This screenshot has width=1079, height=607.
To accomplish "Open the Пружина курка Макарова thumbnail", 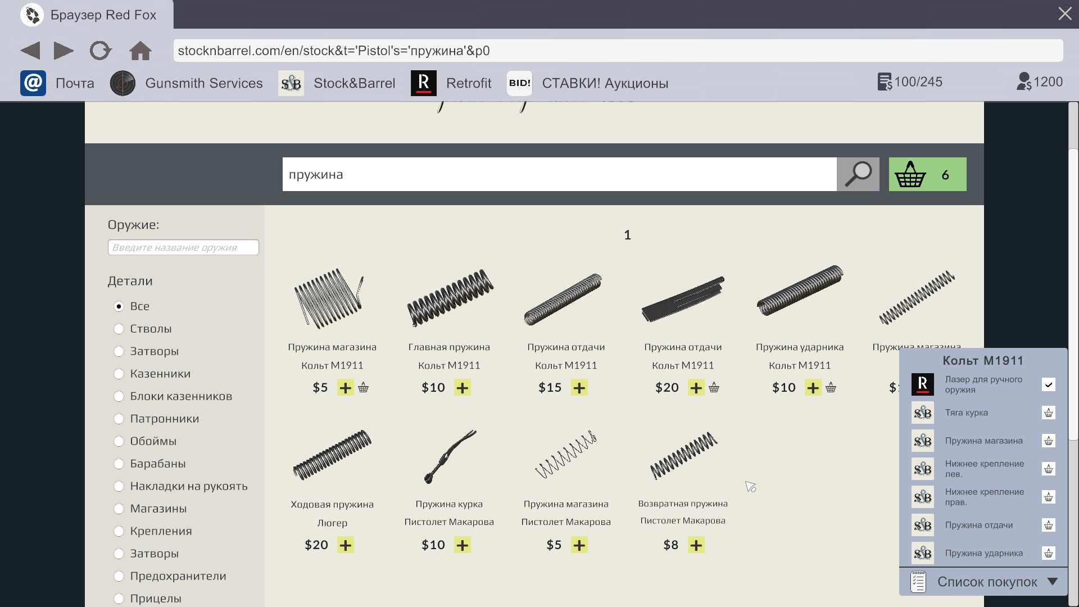I will [450, 456].
